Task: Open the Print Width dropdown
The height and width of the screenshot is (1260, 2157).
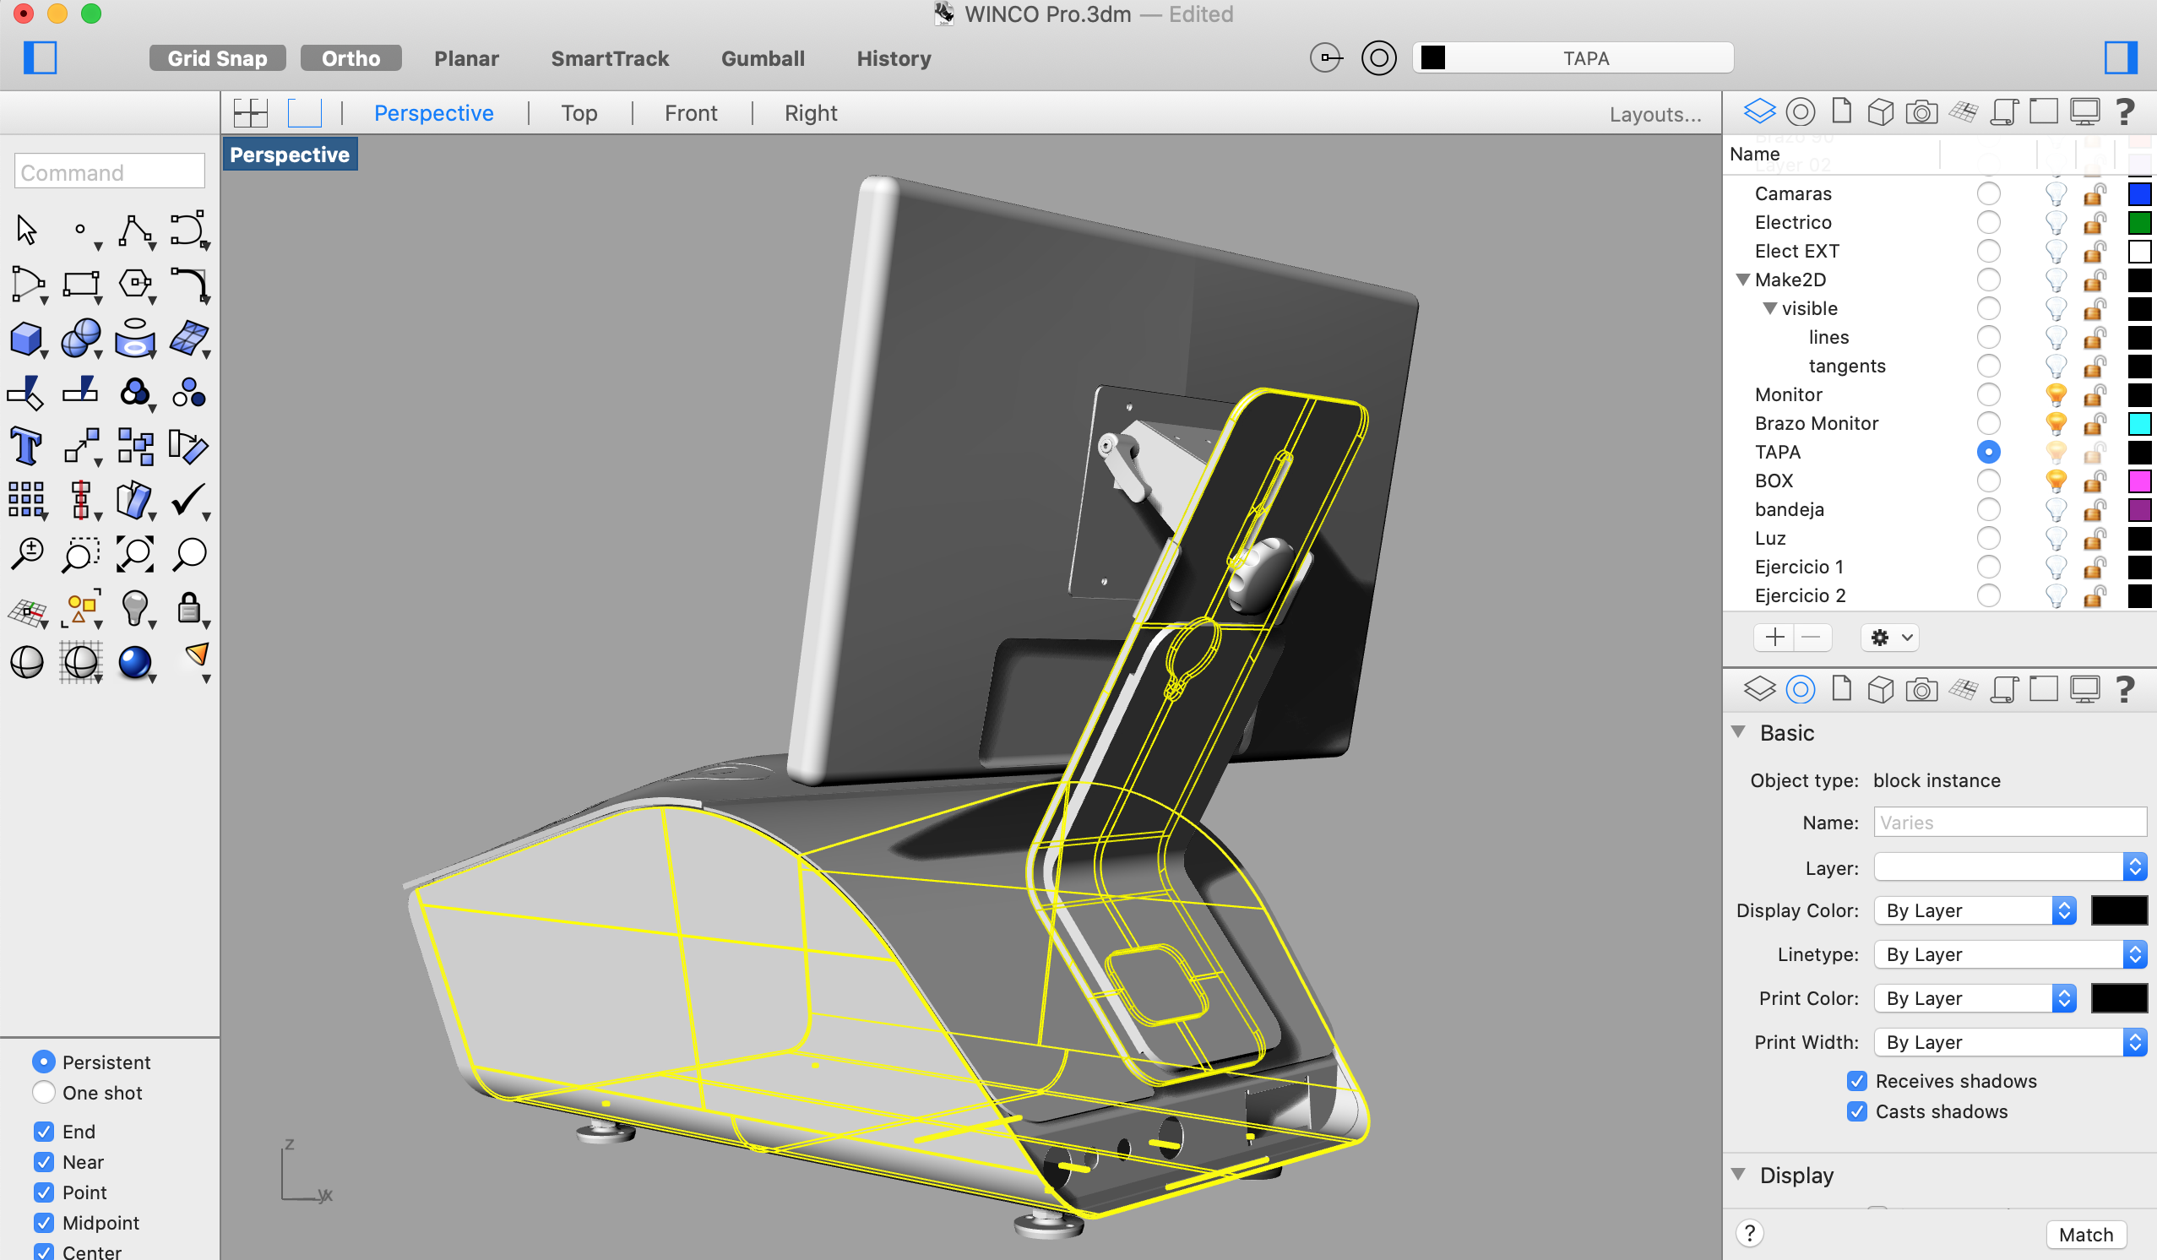Action: pyautogui.click(x=2009, y=1042)
